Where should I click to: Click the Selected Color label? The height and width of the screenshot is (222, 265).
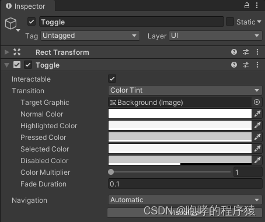click(45, 149)
